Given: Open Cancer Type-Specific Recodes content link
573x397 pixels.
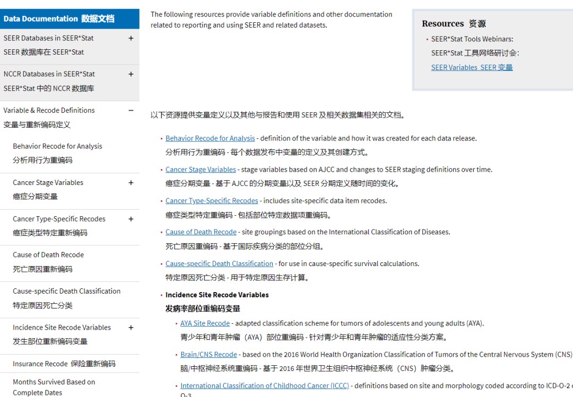Looking at the screenshot, I should click(x=212, y=201).
